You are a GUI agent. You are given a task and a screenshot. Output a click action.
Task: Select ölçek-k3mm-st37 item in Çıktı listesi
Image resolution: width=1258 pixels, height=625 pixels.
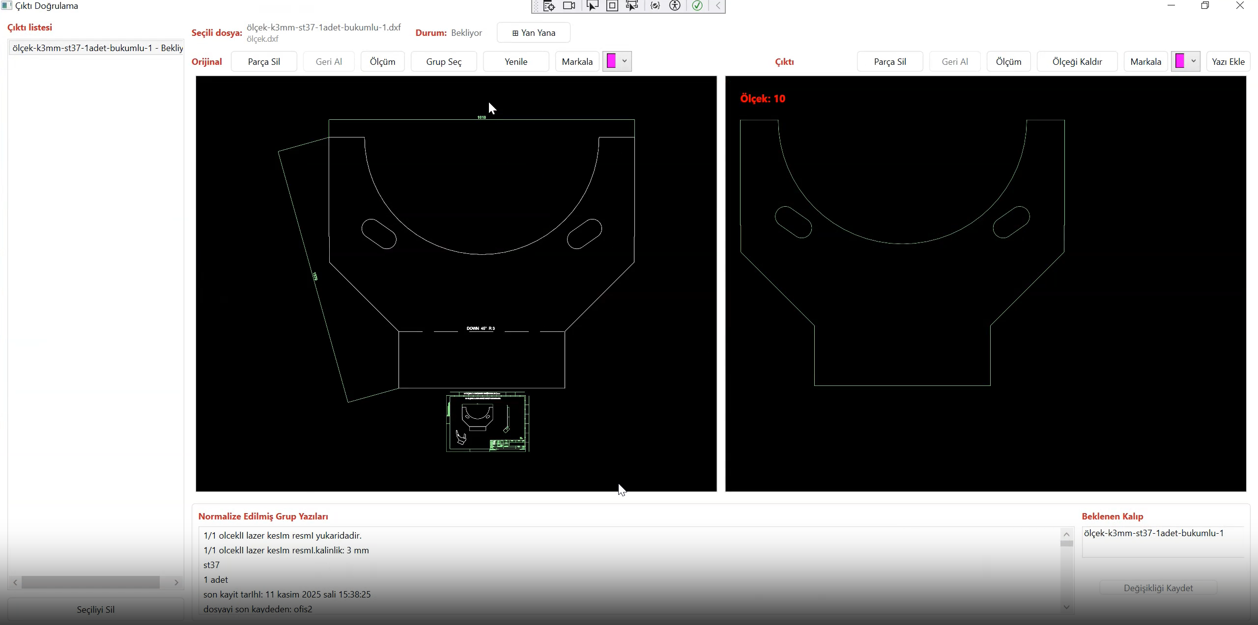tap(97, 48)
